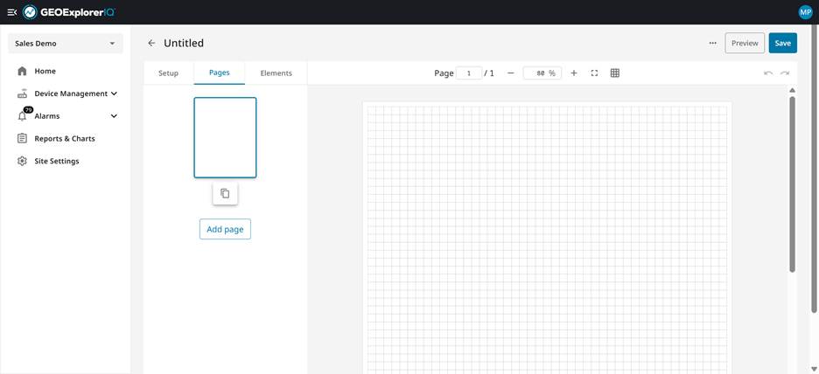Select the Pages tab
Image resolution: width=819 pixels, height=374 pixels.
pos(220,73)
